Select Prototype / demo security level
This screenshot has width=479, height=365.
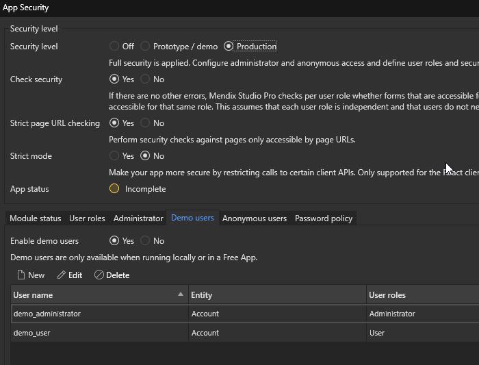tap(145, 47)
